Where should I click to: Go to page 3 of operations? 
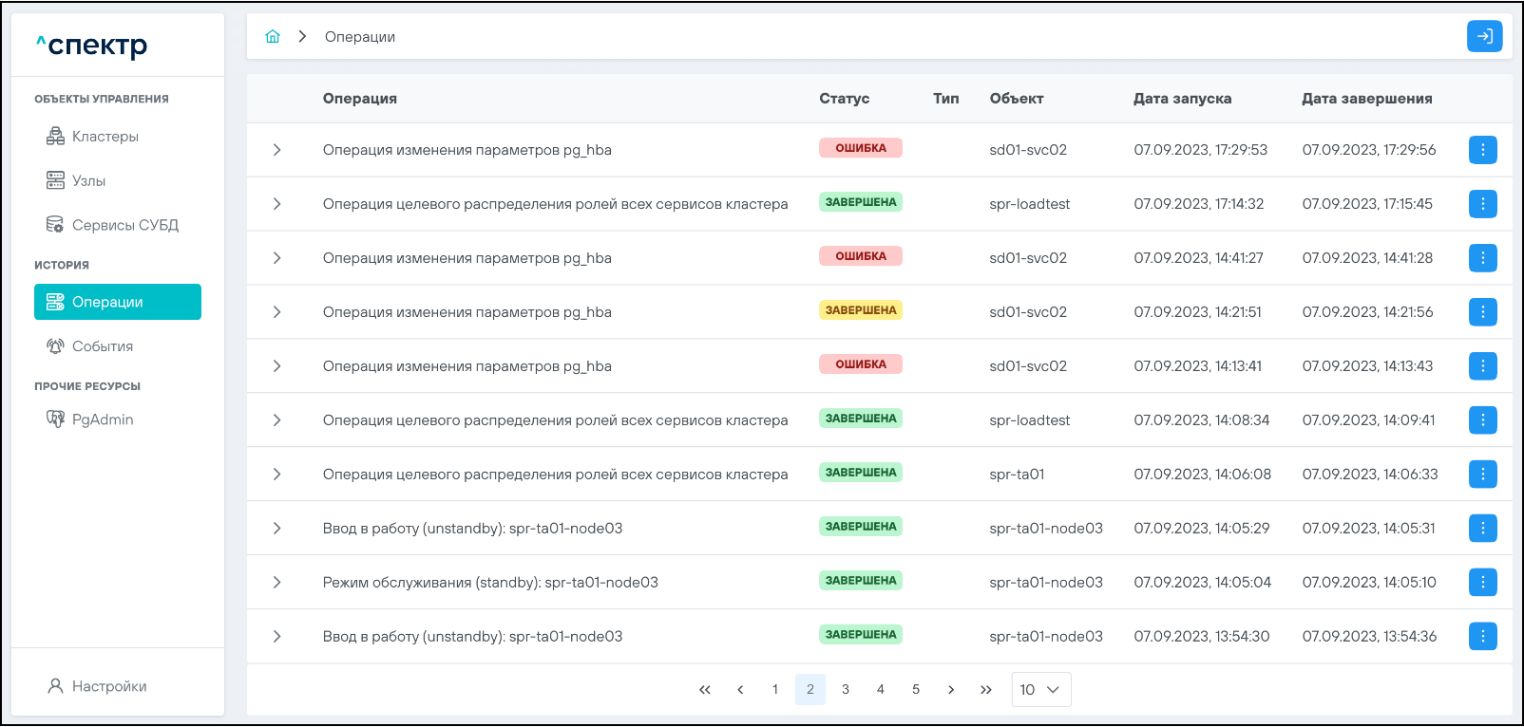[846, 690]
